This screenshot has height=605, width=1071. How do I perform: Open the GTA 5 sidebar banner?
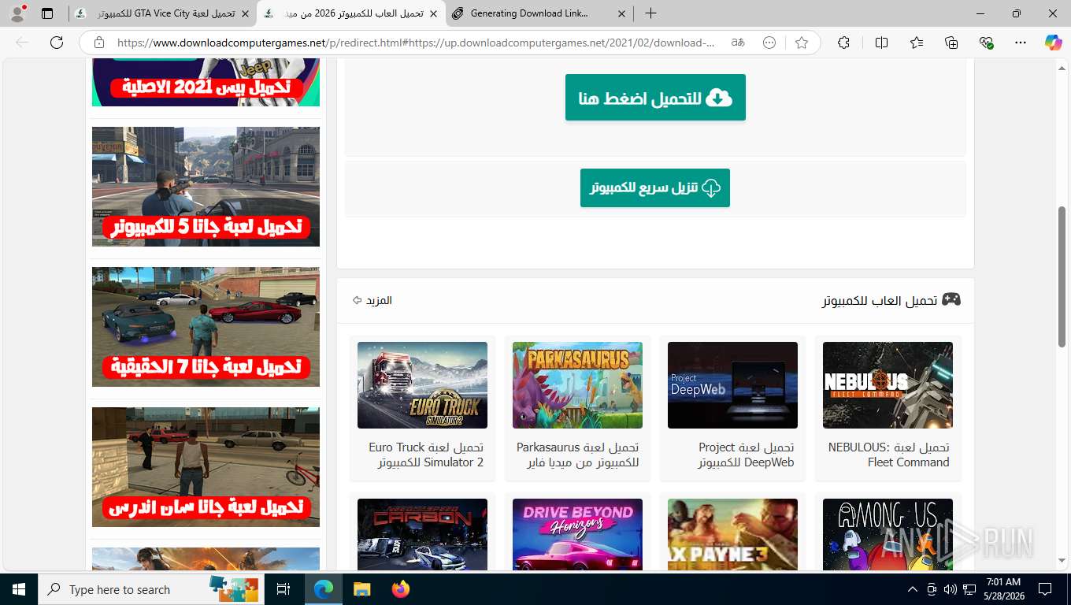[x=206, y=187]
